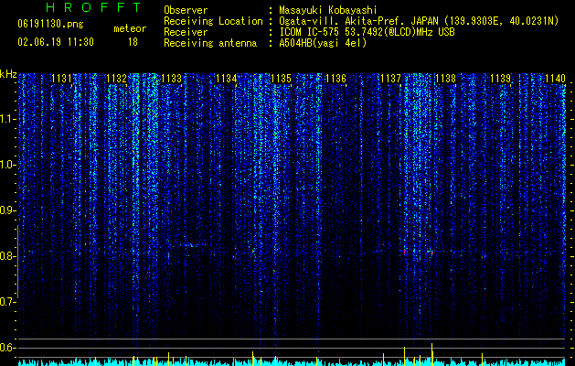
Task: Click the meteor label
Action: 130,28
